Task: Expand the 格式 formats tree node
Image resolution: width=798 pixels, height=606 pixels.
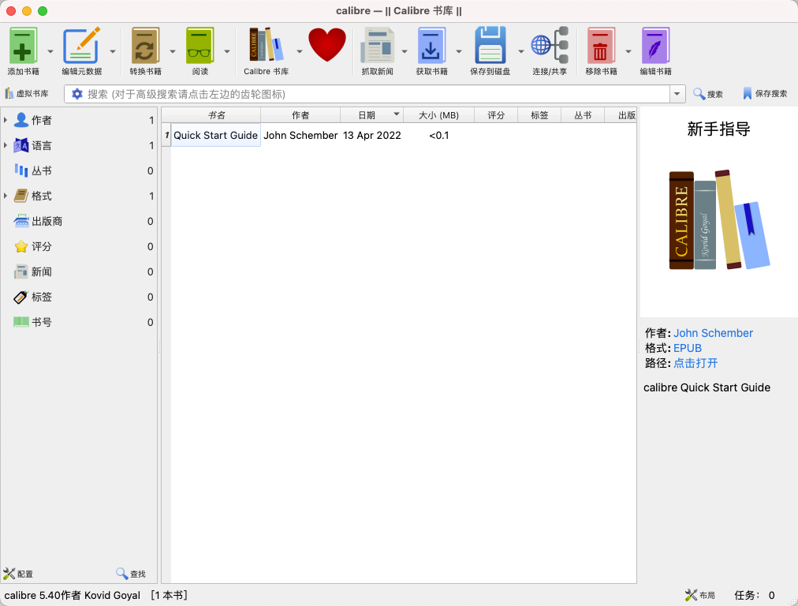Action: 6,196
